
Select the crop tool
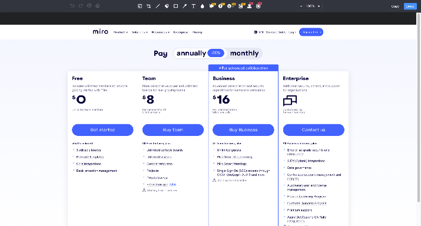[149, 6]
